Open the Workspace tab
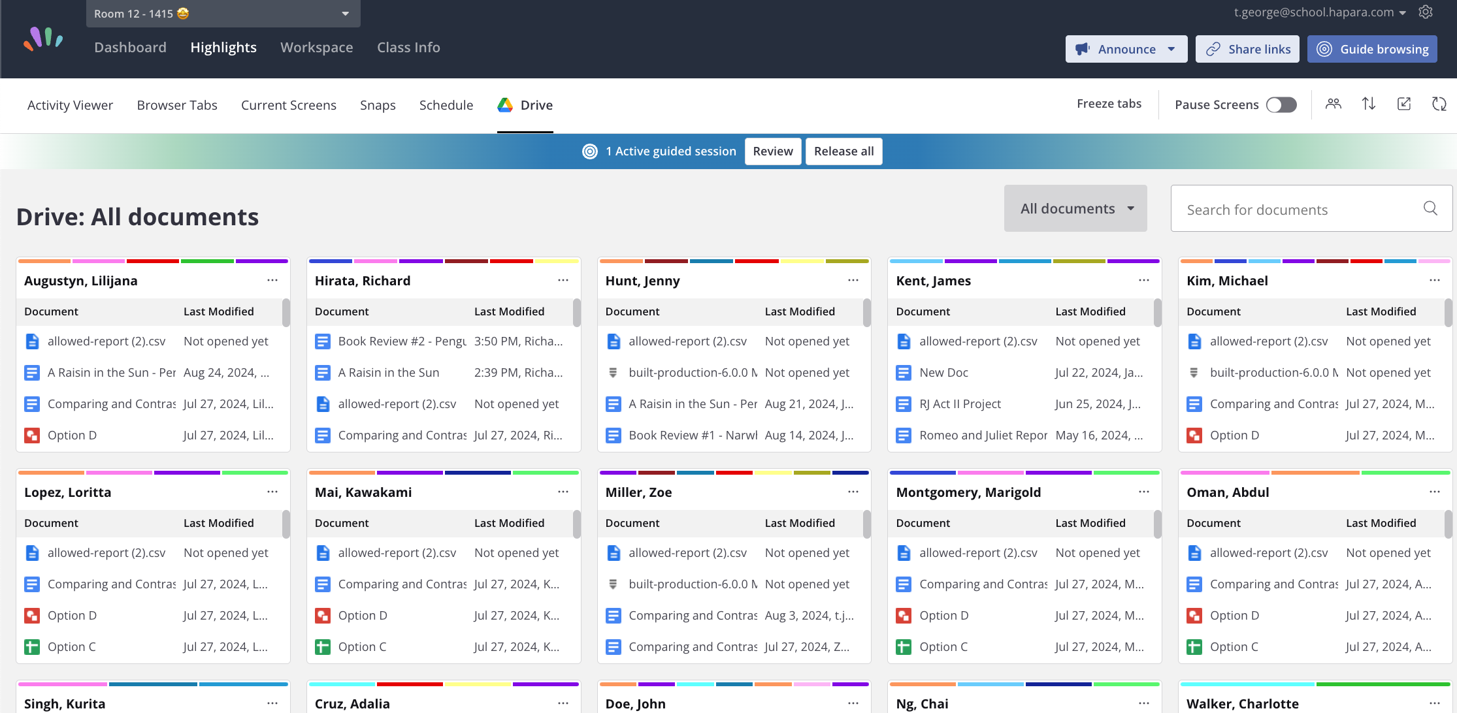 tap(317, 48)
